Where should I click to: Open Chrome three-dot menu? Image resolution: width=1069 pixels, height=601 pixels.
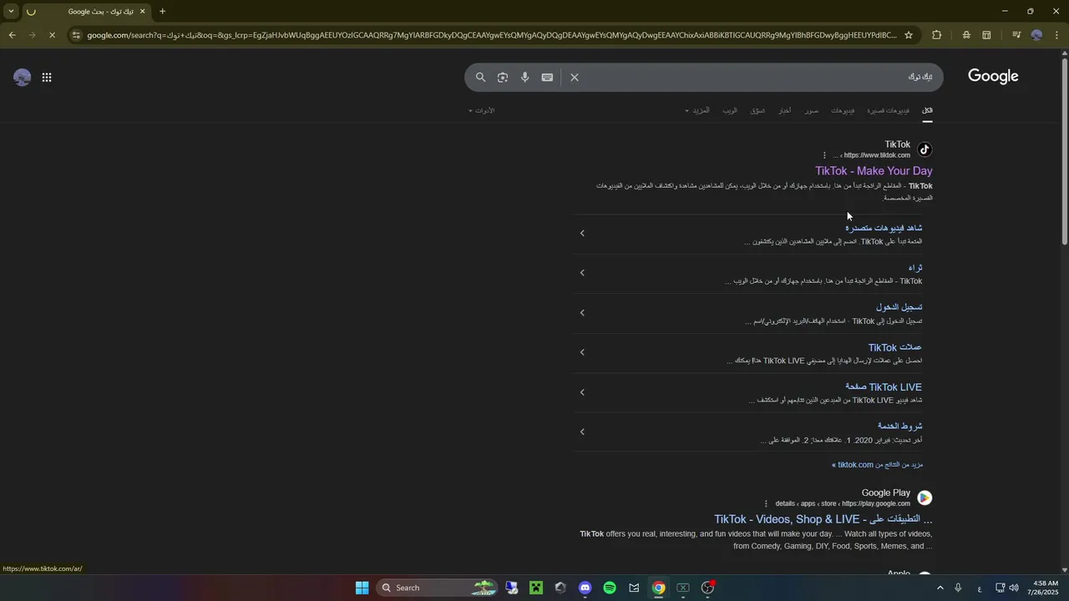tap(1056, 35)
